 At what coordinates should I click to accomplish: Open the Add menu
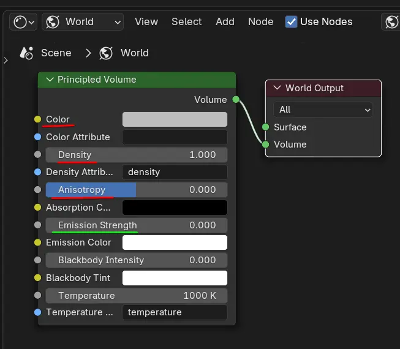click(x=225, y=22)
